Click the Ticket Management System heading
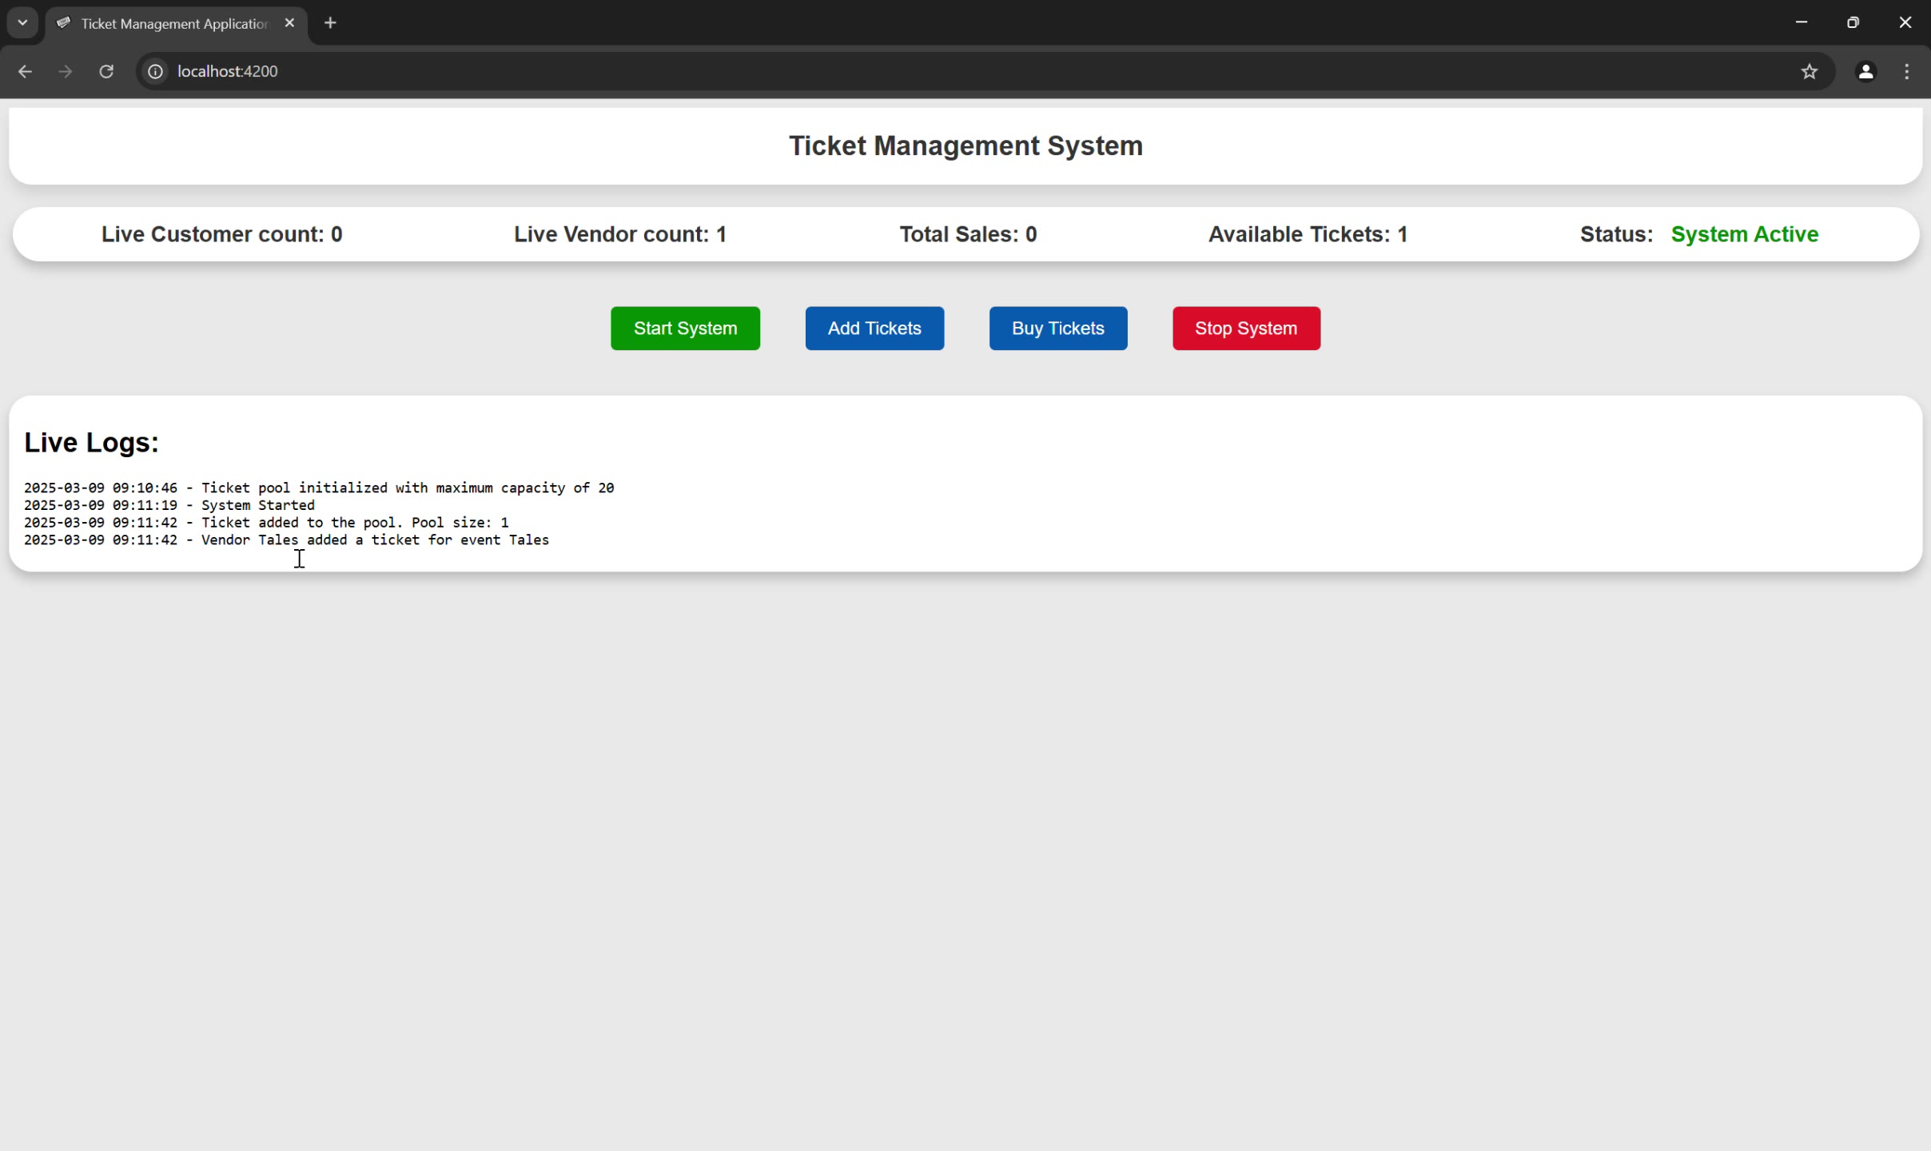1931x1151 pixels. (x=965, y=145)
